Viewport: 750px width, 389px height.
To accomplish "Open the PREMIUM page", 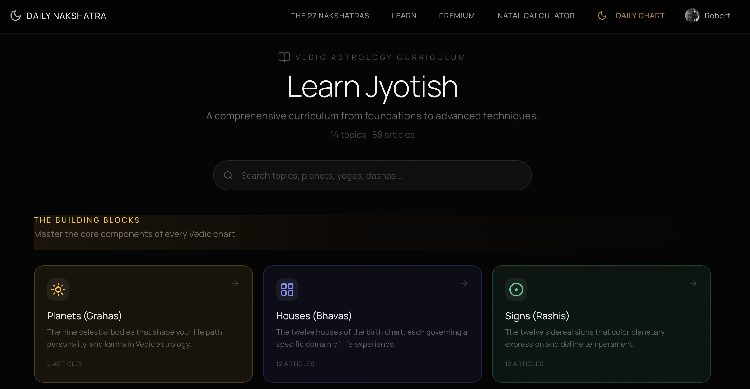I will point(457,16).
